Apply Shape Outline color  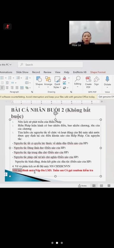point(64,83)
